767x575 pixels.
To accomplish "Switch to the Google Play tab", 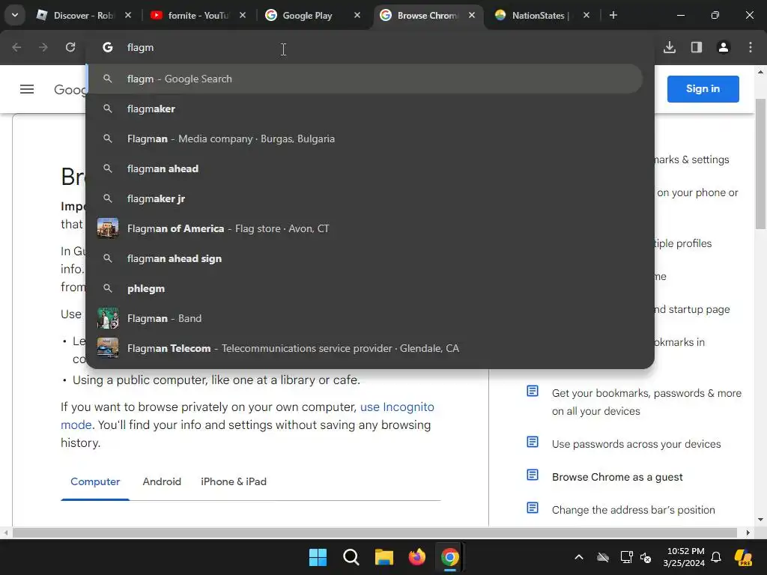I will pyautogui.click(x=313, y=15).
